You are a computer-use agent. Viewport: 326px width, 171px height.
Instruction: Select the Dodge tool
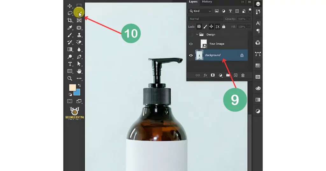pos(70,57)
